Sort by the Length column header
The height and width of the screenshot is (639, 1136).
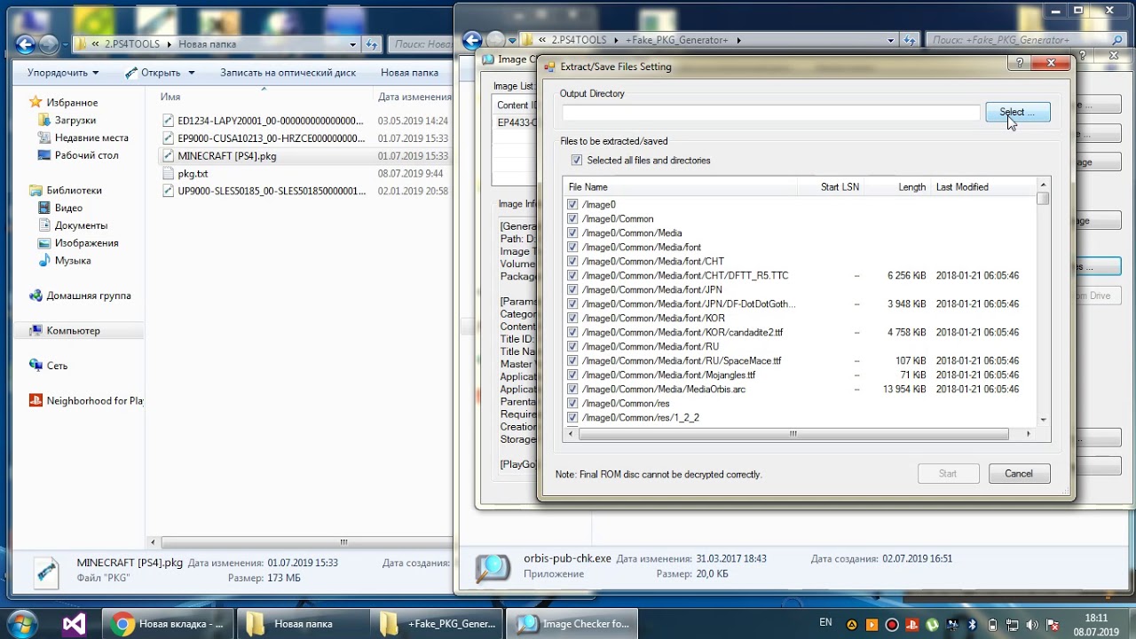click(897, 187)
